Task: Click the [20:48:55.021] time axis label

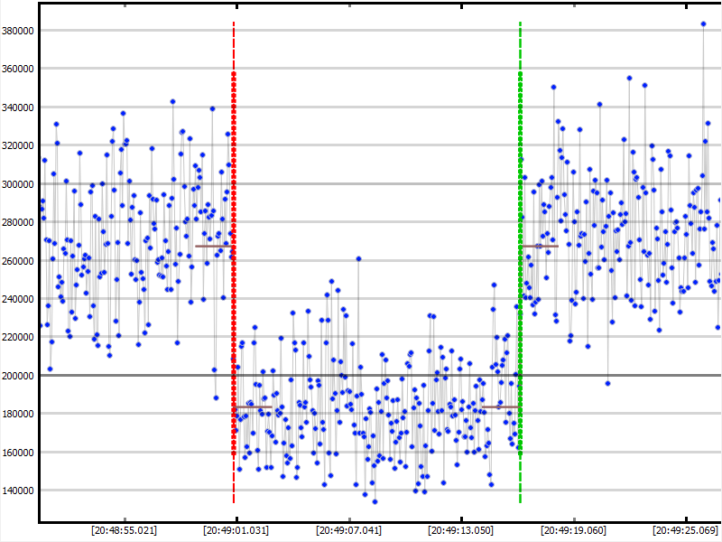Action: [124, 530]
